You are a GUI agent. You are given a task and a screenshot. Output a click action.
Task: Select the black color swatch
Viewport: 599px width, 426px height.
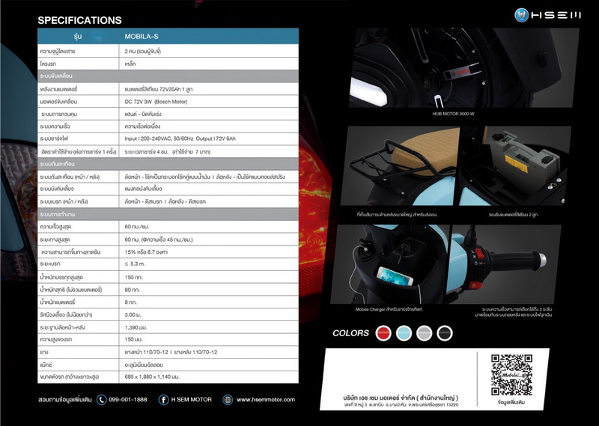445,333
